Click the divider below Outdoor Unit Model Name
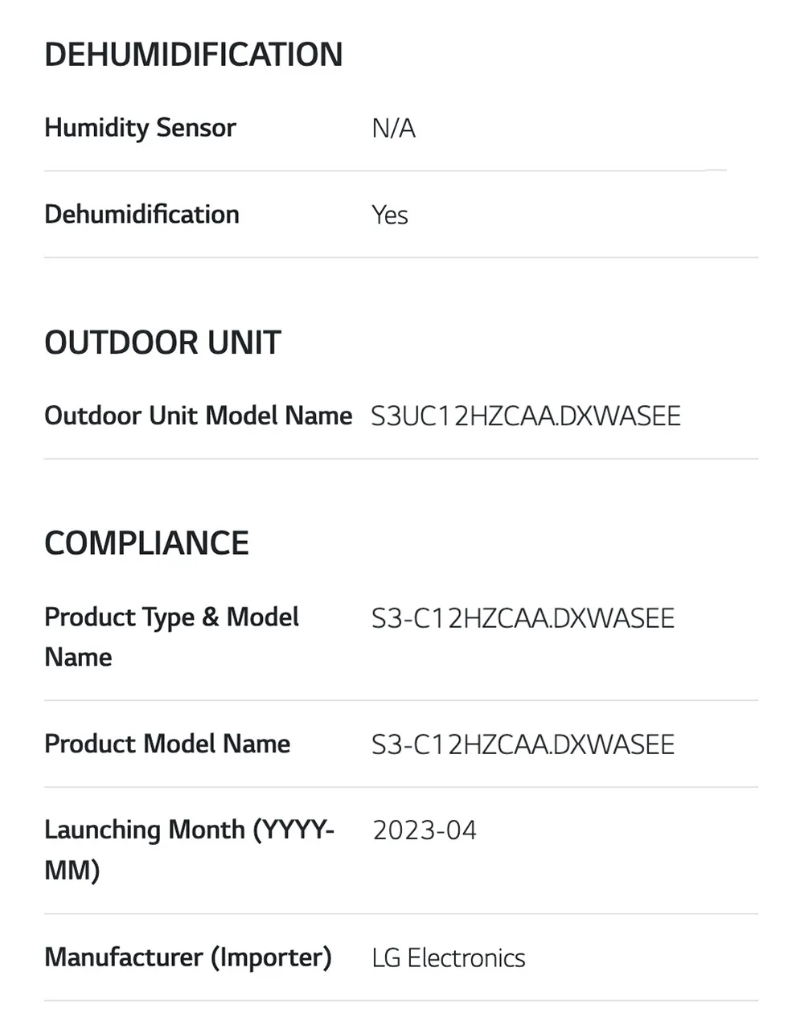 (400, 459)
